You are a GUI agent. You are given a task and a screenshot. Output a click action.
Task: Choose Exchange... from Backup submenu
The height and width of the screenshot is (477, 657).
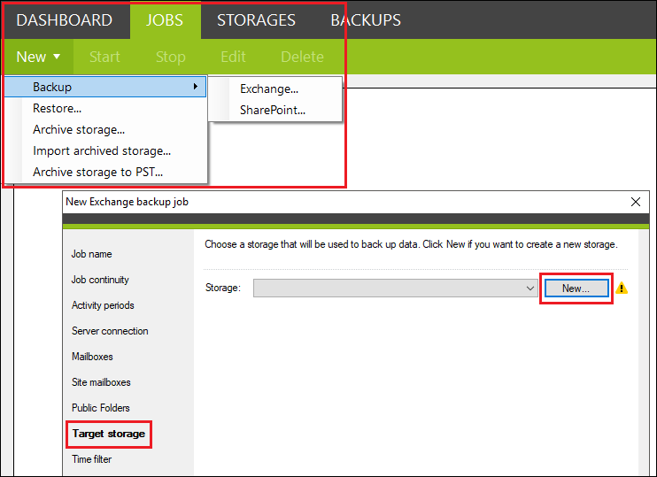269,88
